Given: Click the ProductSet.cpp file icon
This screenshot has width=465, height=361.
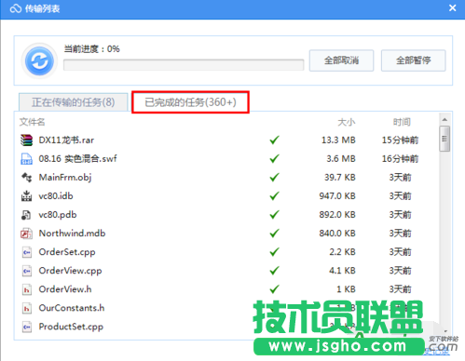Looking at the screenshot, I should click(27, 327).
